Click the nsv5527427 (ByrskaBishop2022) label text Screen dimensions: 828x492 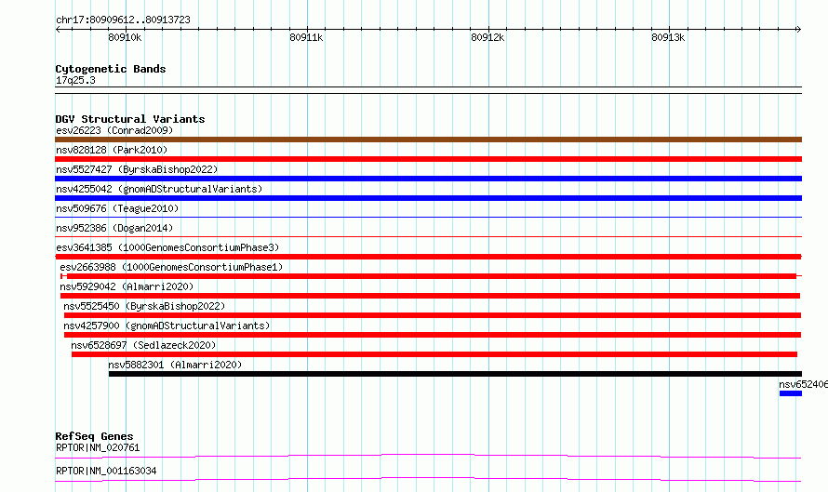pyautogui.click(x=137, y=169)
